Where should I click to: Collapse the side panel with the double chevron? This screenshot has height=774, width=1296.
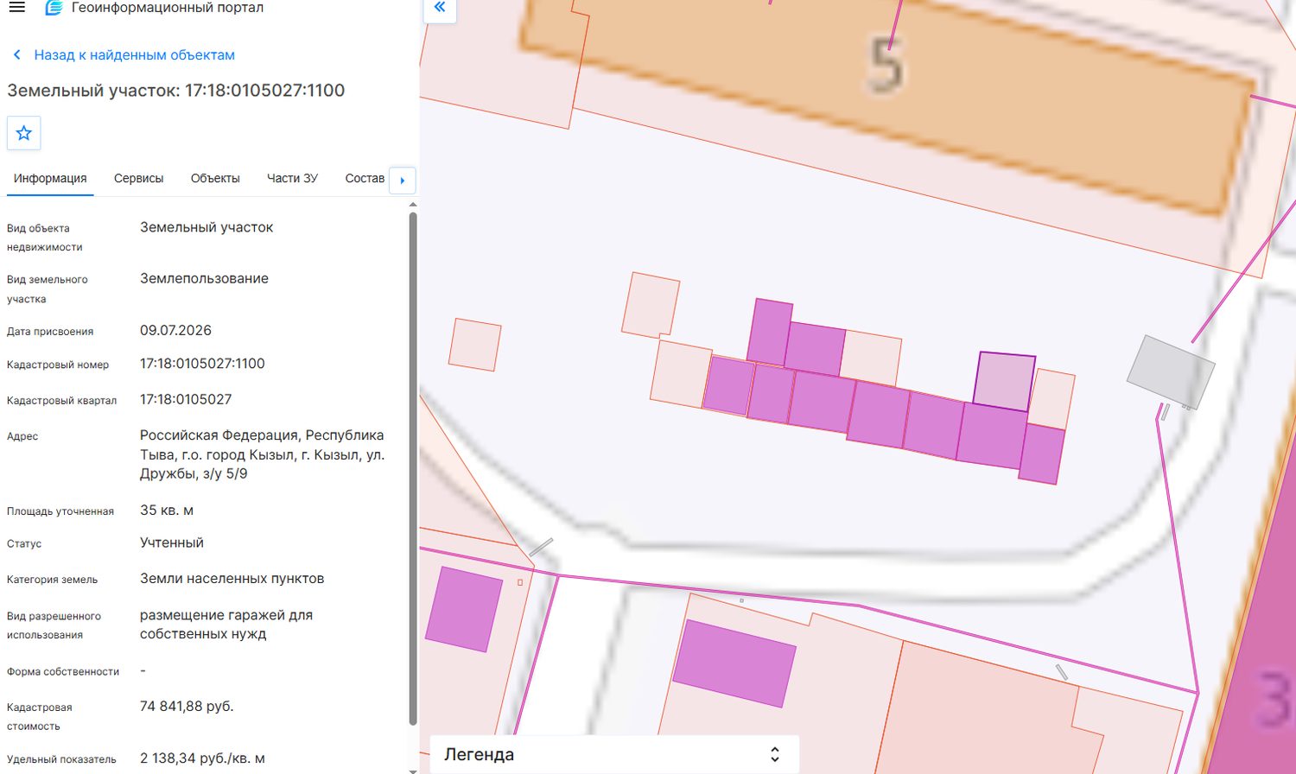click(x=440, y=8)
